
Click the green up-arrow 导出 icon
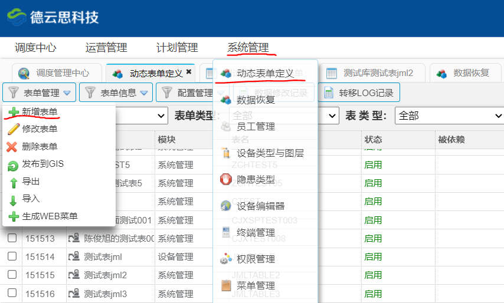pyautogui.click(x=13, y=182)
